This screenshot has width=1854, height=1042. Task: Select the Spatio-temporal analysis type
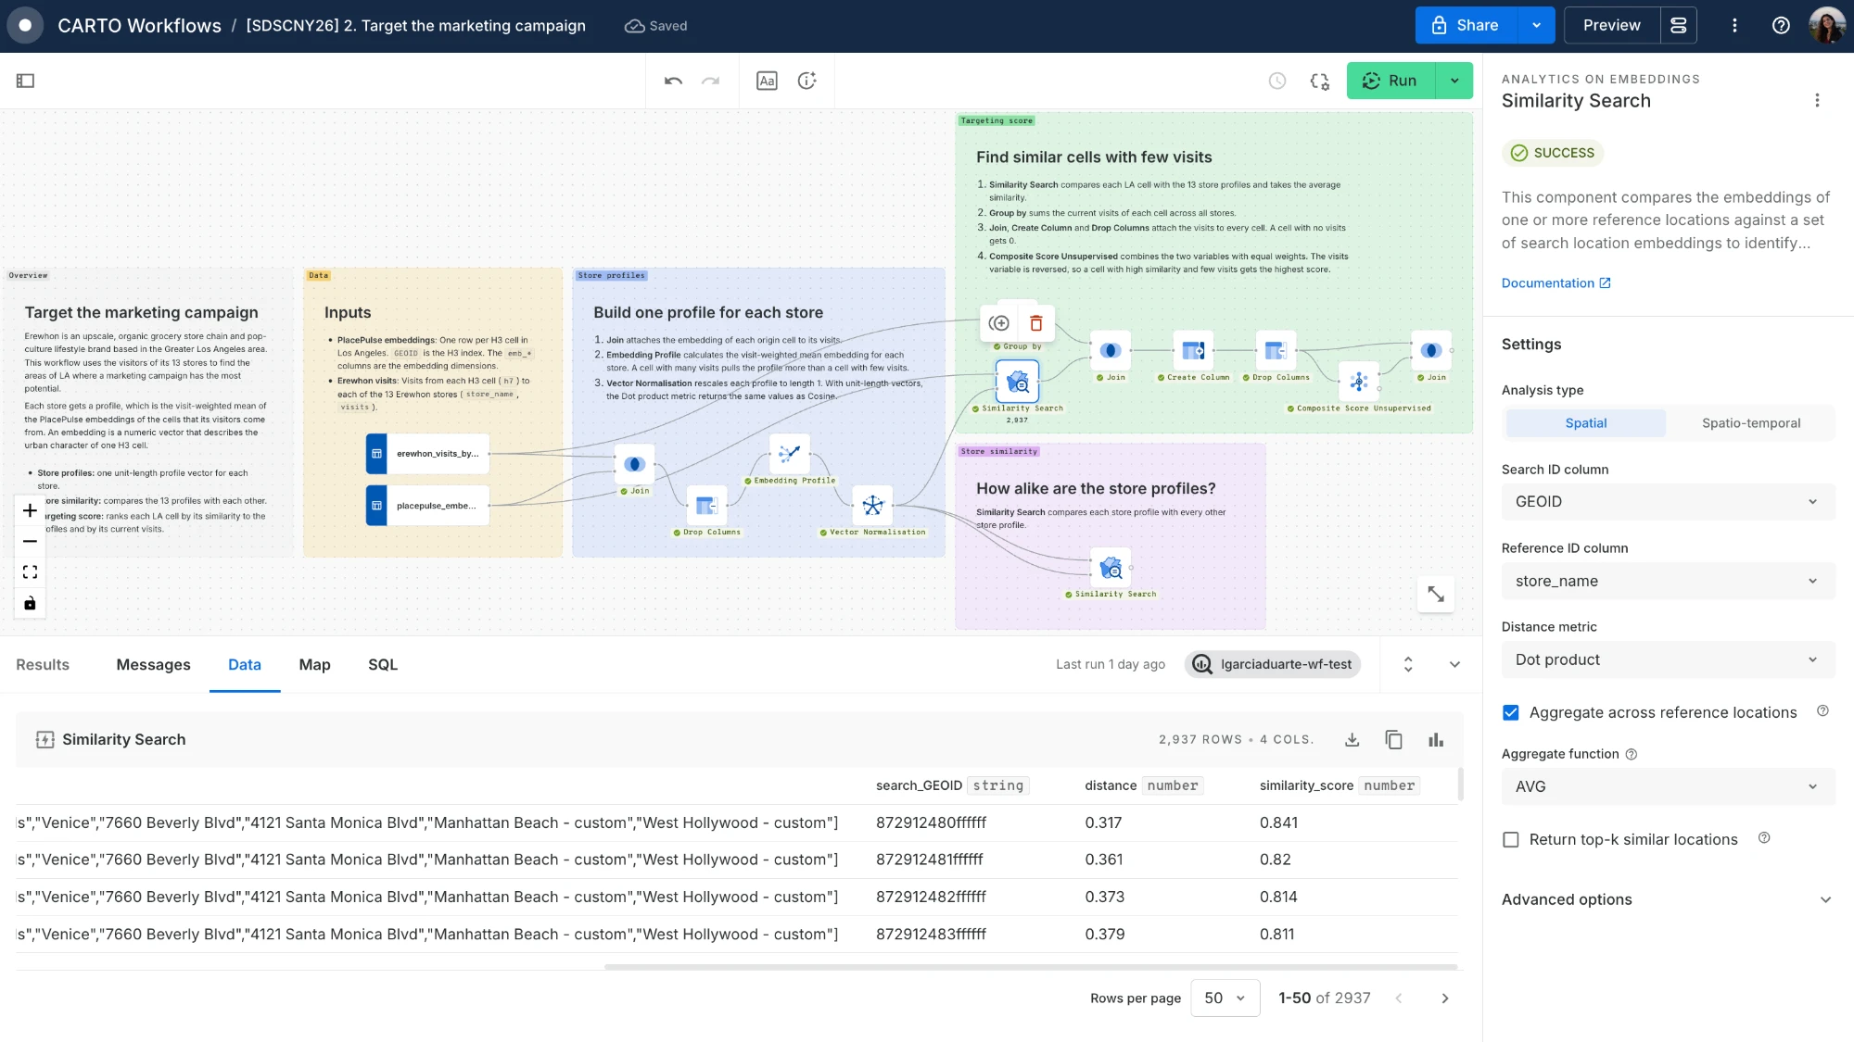point(1750,423)
